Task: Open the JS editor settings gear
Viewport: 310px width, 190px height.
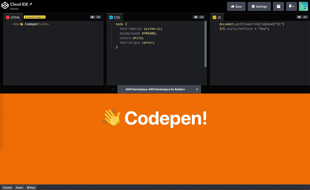Action: point(299,17)
